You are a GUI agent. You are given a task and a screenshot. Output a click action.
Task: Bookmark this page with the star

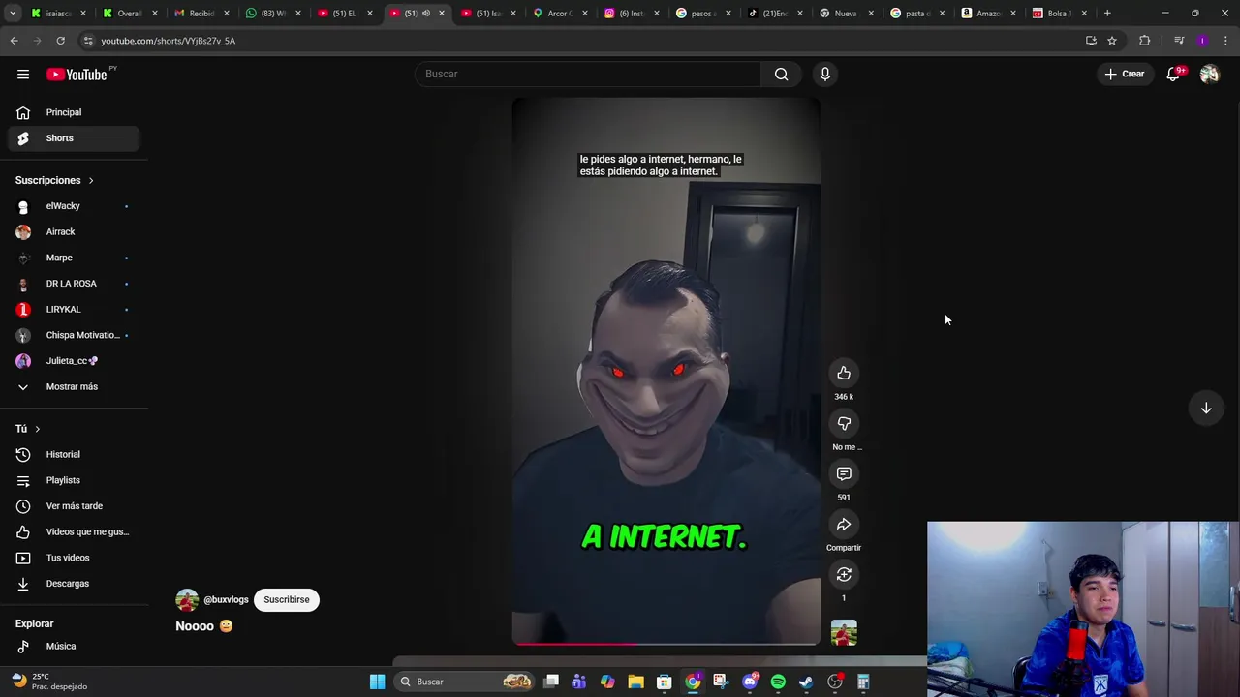1112,41
